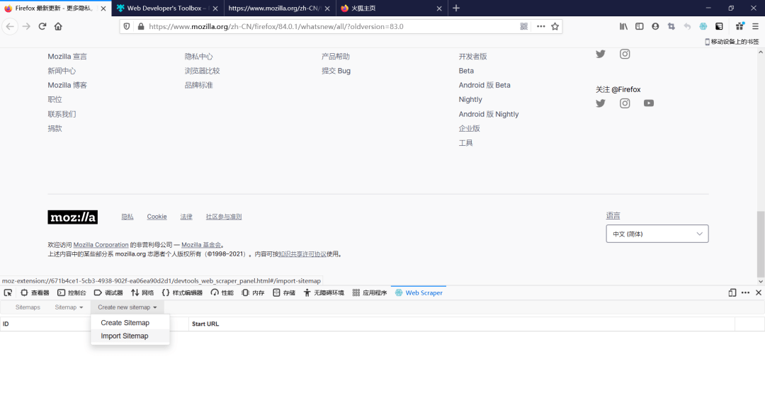Image resolution: width=765 pixels, height=410 pixels.
Task: Select Import Sitemap from the menu
Action: (x=125, y=336)
